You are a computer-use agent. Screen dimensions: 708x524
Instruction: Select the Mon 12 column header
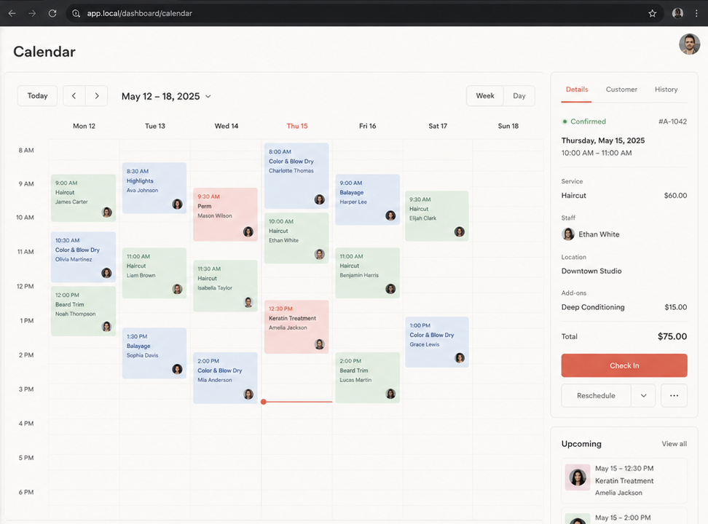(x=84, y=126)
